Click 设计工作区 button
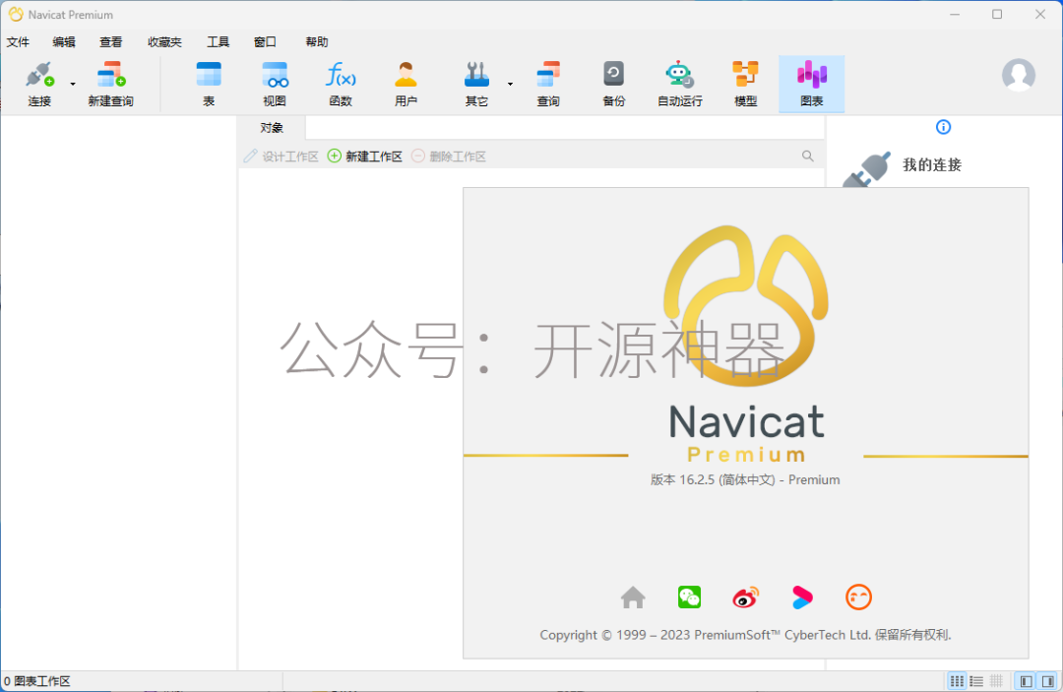1063x692 pixels. pos(281,157)
